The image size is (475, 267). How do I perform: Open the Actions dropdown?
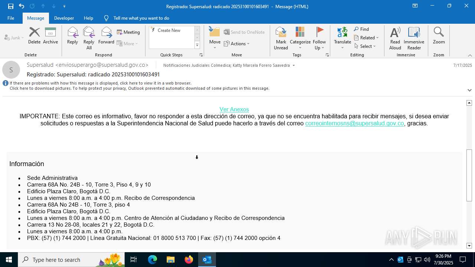point(237,43)
